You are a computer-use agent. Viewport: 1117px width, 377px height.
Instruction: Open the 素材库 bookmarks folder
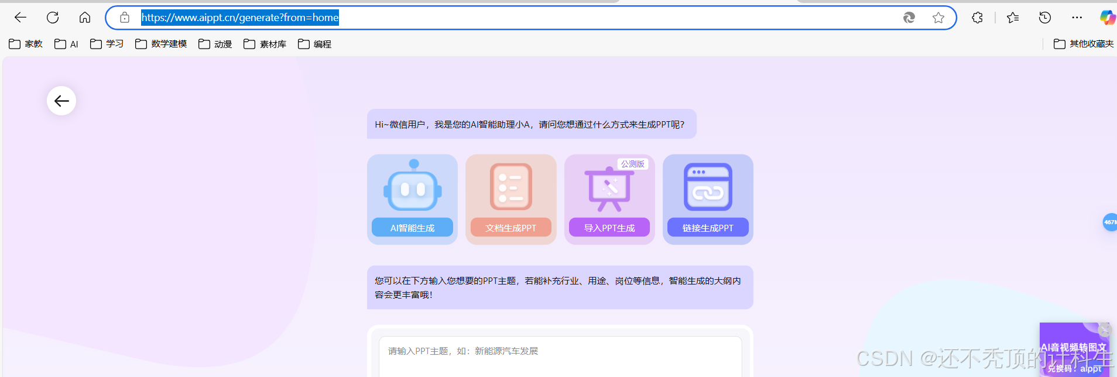coord(265,44)
